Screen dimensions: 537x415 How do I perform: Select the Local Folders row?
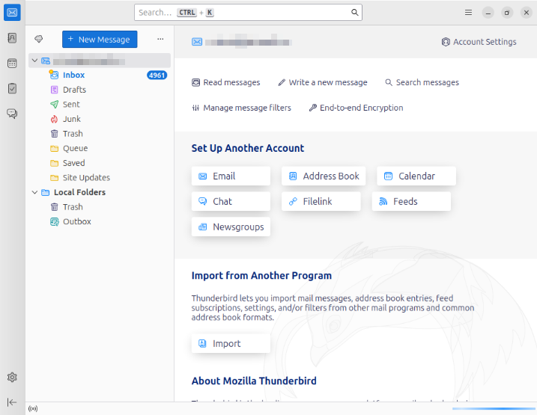coord(100,192)
